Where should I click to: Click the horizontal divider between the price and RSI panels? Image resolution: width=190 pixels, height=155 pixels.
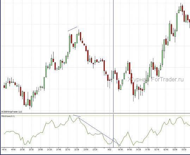pyautogui.click(x=95, y=113)
